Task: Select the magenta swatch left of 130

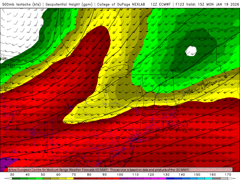Action: (163, 178)
